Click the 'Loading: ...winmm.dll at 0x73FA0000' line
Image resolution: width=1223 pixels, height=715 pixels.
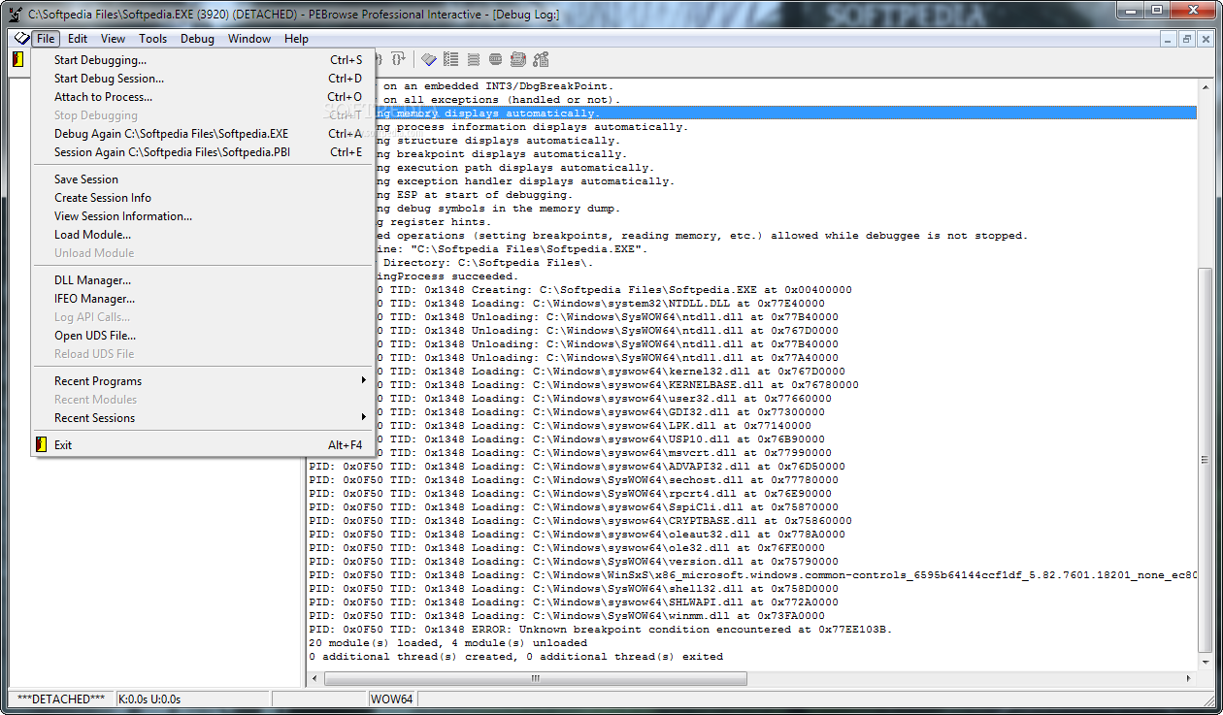567,616
